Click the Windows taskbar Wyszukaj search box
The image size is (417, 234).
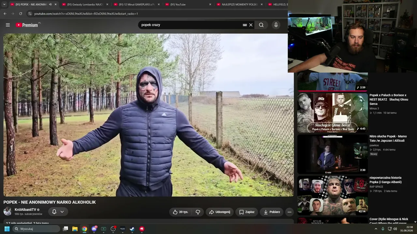point(36,229)
